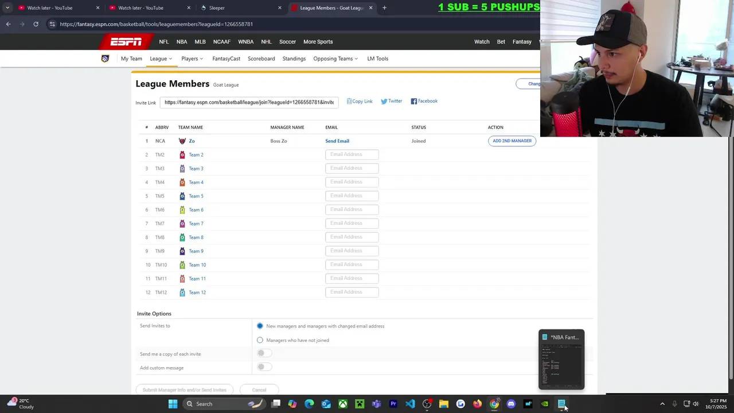This screenshot has width=734, height=413.
Task: Open Xbox app from the taskbar
Action: 343,404
